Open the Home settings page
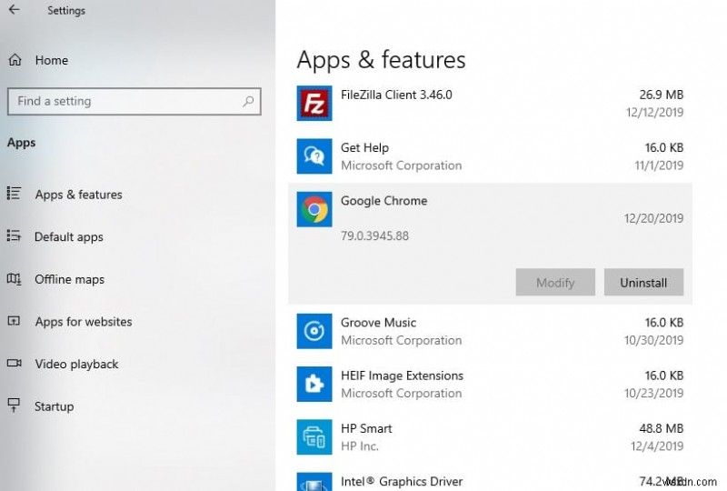Image resolution: width=727 pixels, height=491 pixels. pyautogui.click(x=52, y=60)
